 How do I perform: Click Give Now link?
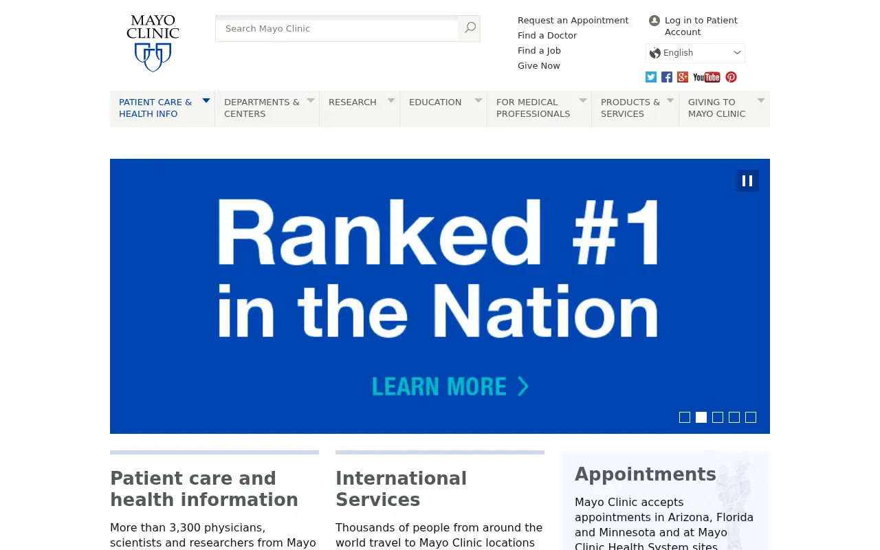click(x=539, y=66)
